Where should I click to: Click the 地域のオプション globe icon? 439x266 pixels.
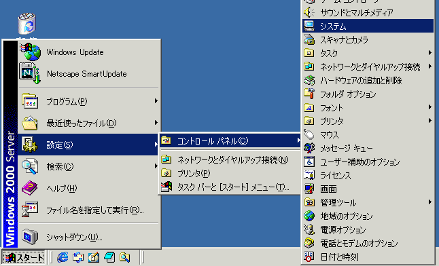coord(309,216)
